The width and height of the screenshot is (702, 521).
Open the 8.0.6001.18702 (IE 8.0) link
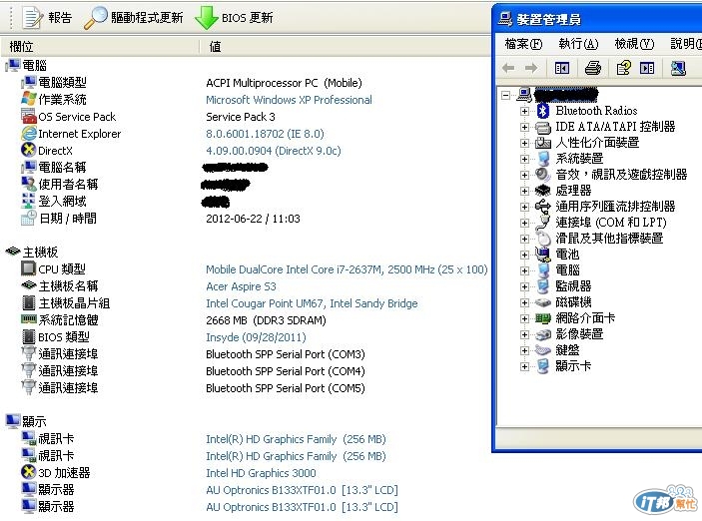click(265, 134)
